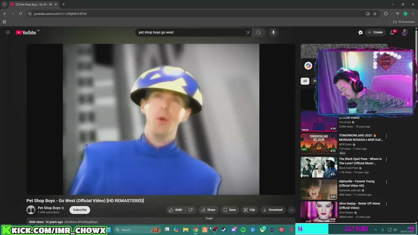
Task: Switch to Chrome in the taskbar
Action: point(195,230)
